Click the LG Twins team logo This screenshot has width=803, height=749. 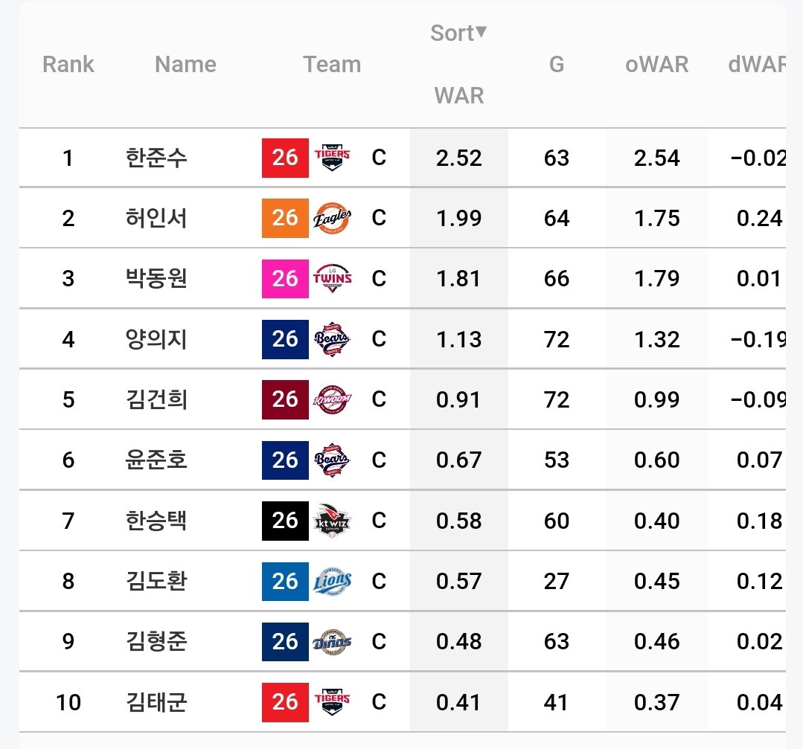pos(332,278)
